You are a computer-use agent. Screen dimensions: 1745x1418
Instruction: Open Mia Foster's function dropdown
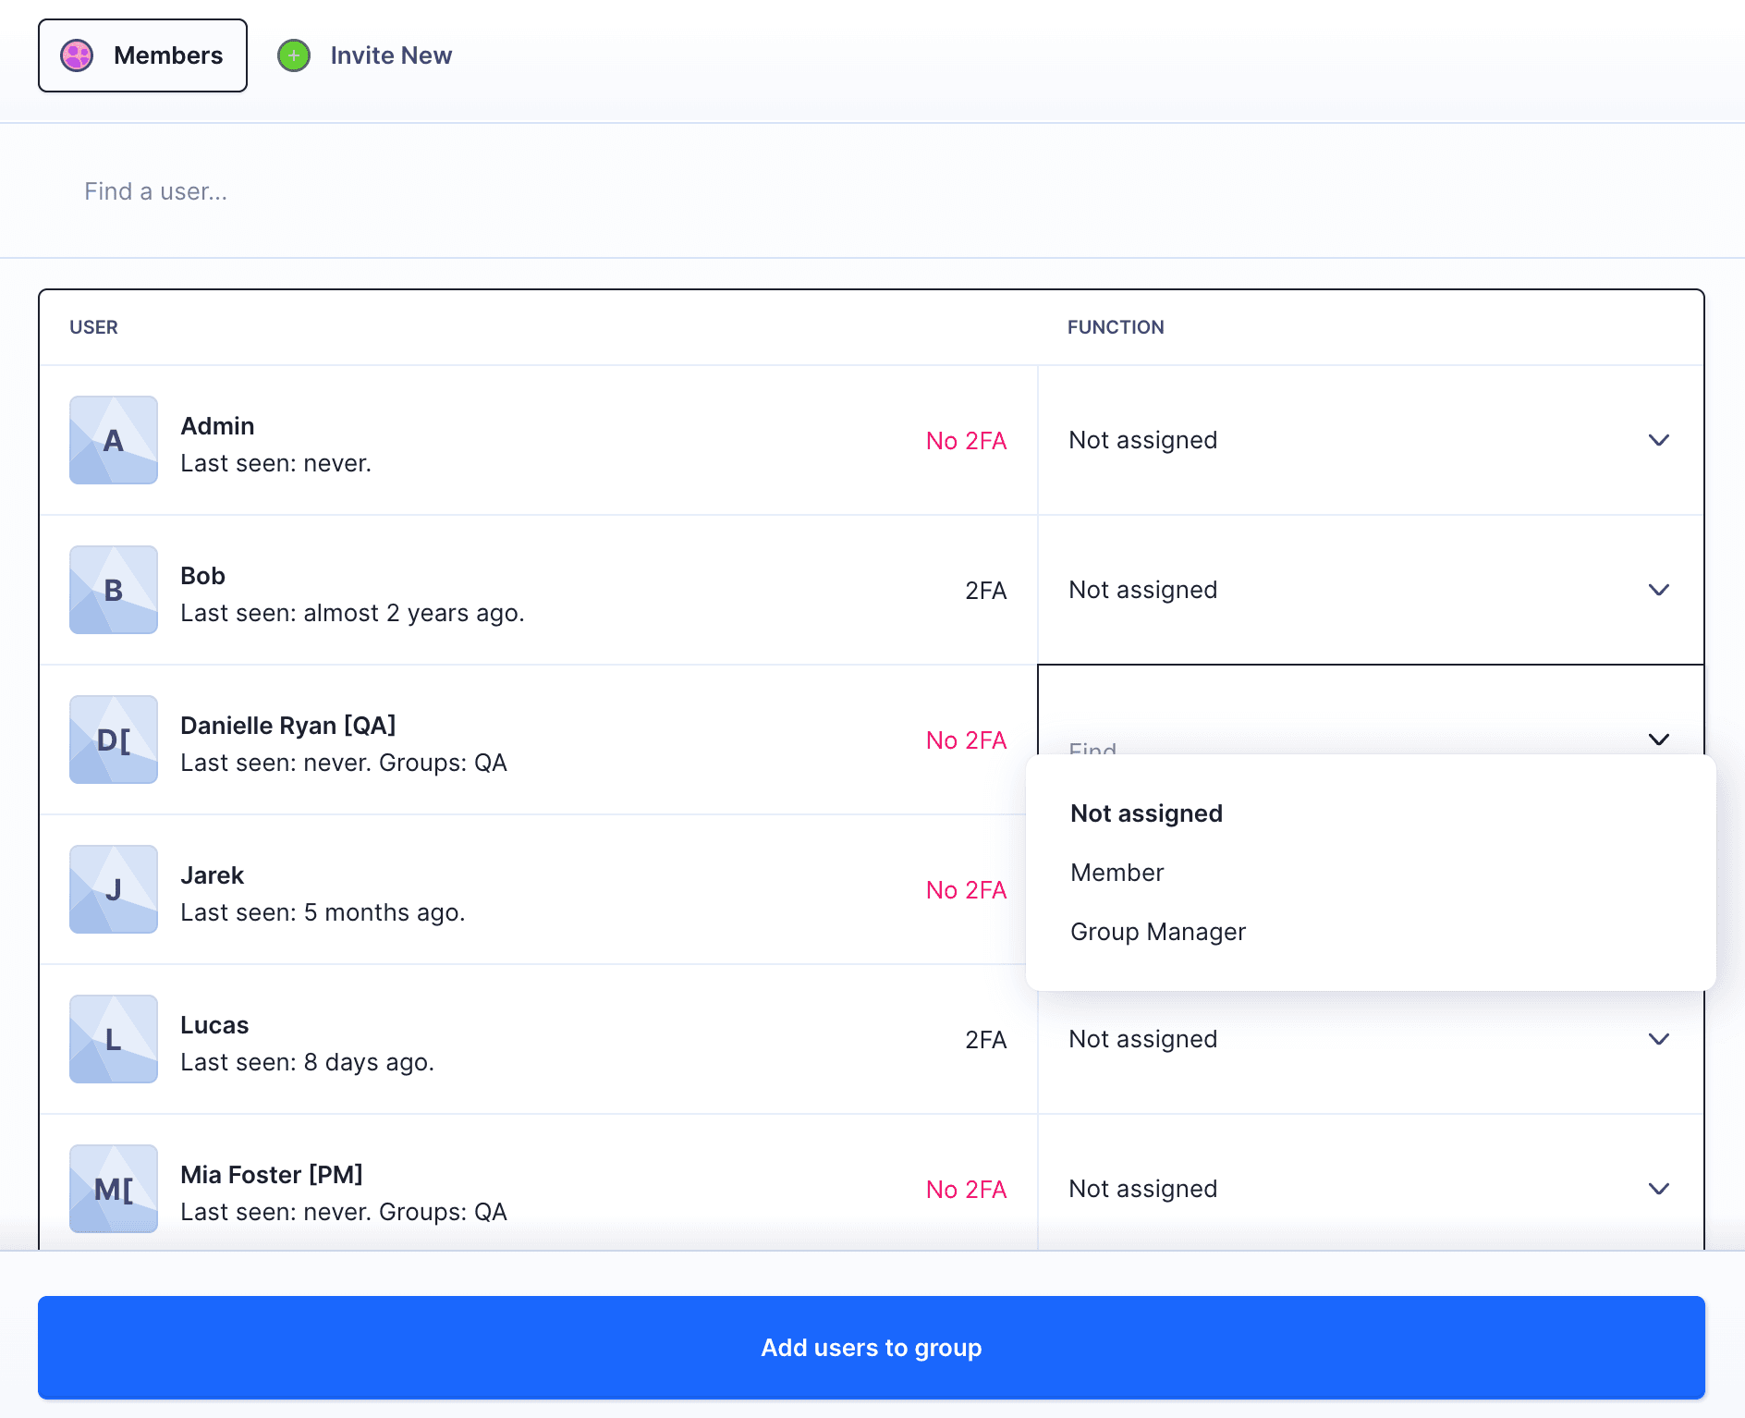1658,1189
